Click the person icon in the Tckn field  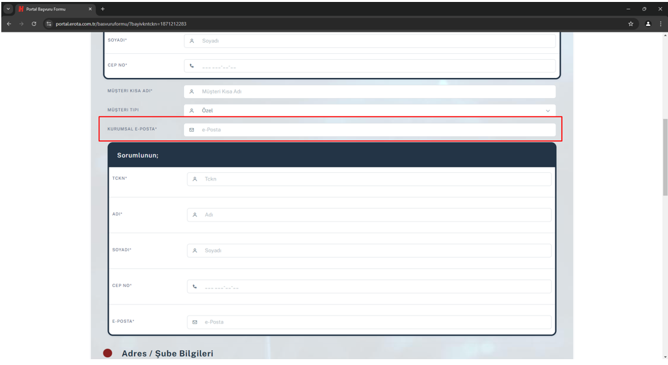tap(194, 179)
